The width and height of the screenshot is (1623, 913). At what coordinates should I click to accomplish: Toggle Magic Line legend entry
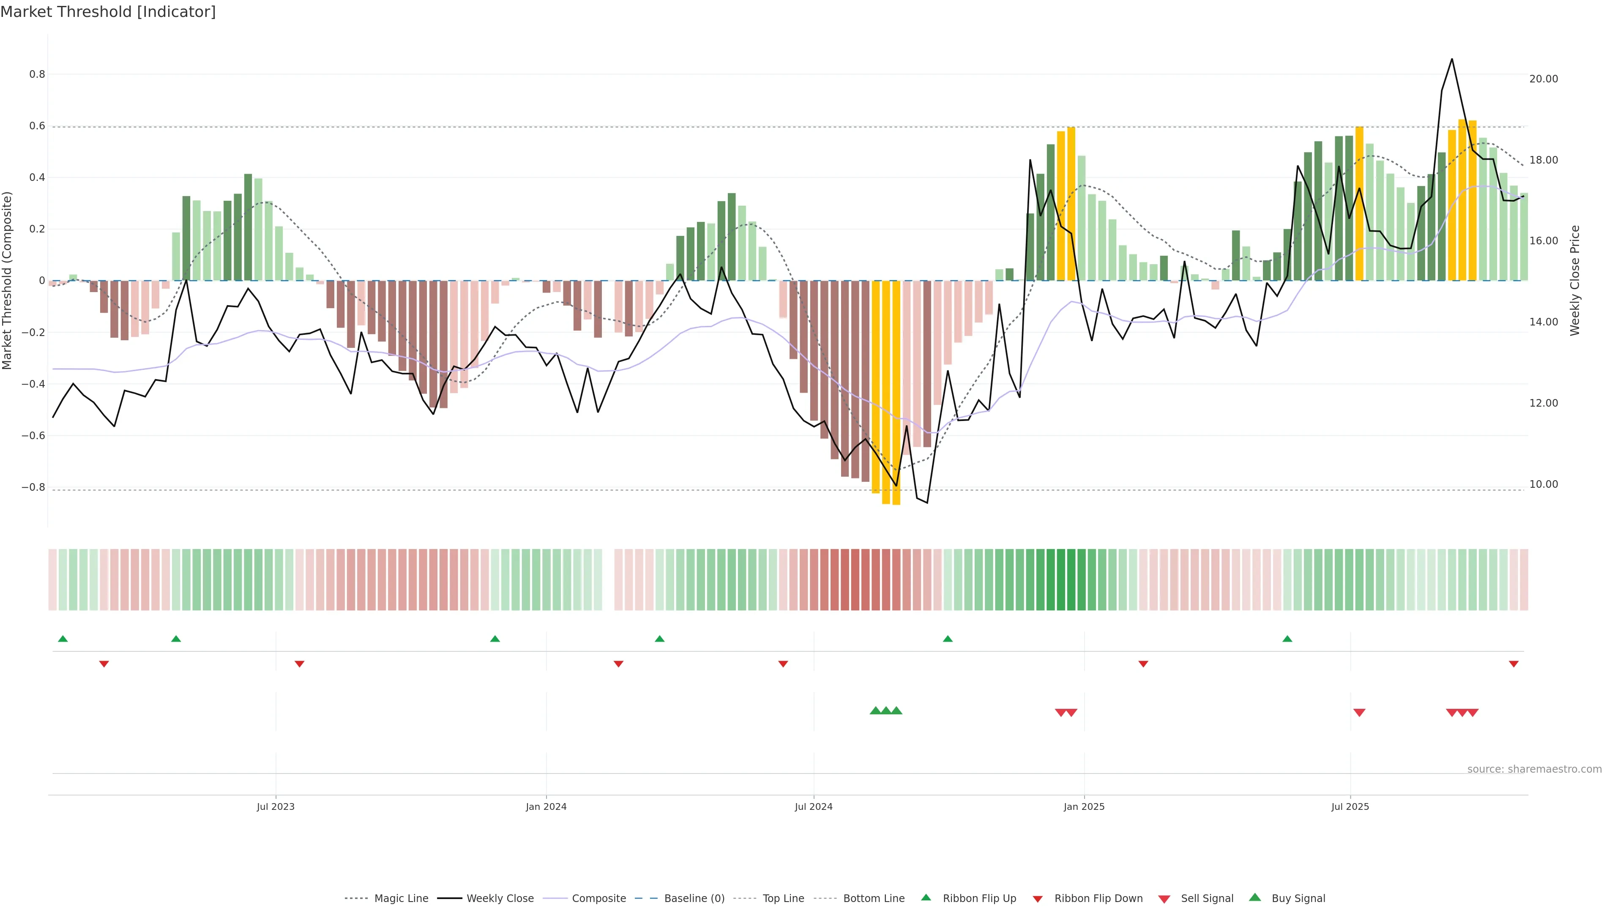401,899
